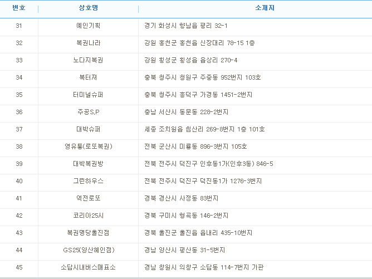Click address 경북 경산시 사정동 83번지
The width and height of the screenshot is (372, 279).
tap(181, 198)
